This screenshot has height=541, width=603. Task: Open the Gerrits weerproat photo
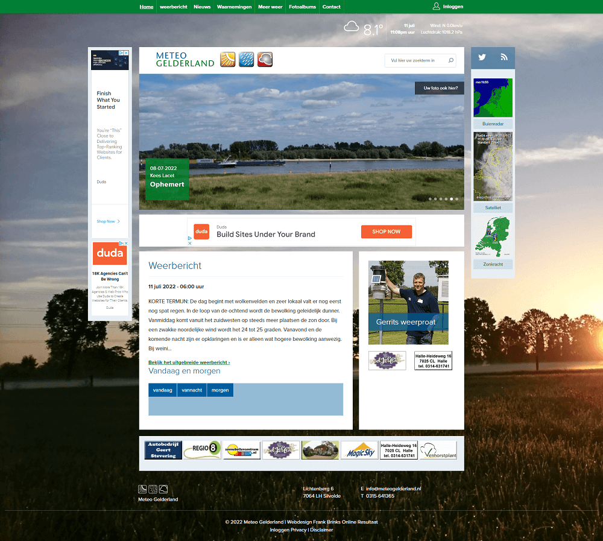408,302
